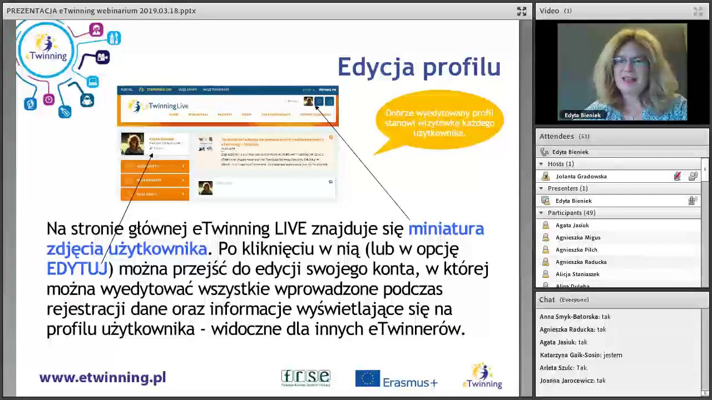Viewport: 712px width, 400px height.
Task: Collapse the Hosts (1) group
Action: click(541, 164)
